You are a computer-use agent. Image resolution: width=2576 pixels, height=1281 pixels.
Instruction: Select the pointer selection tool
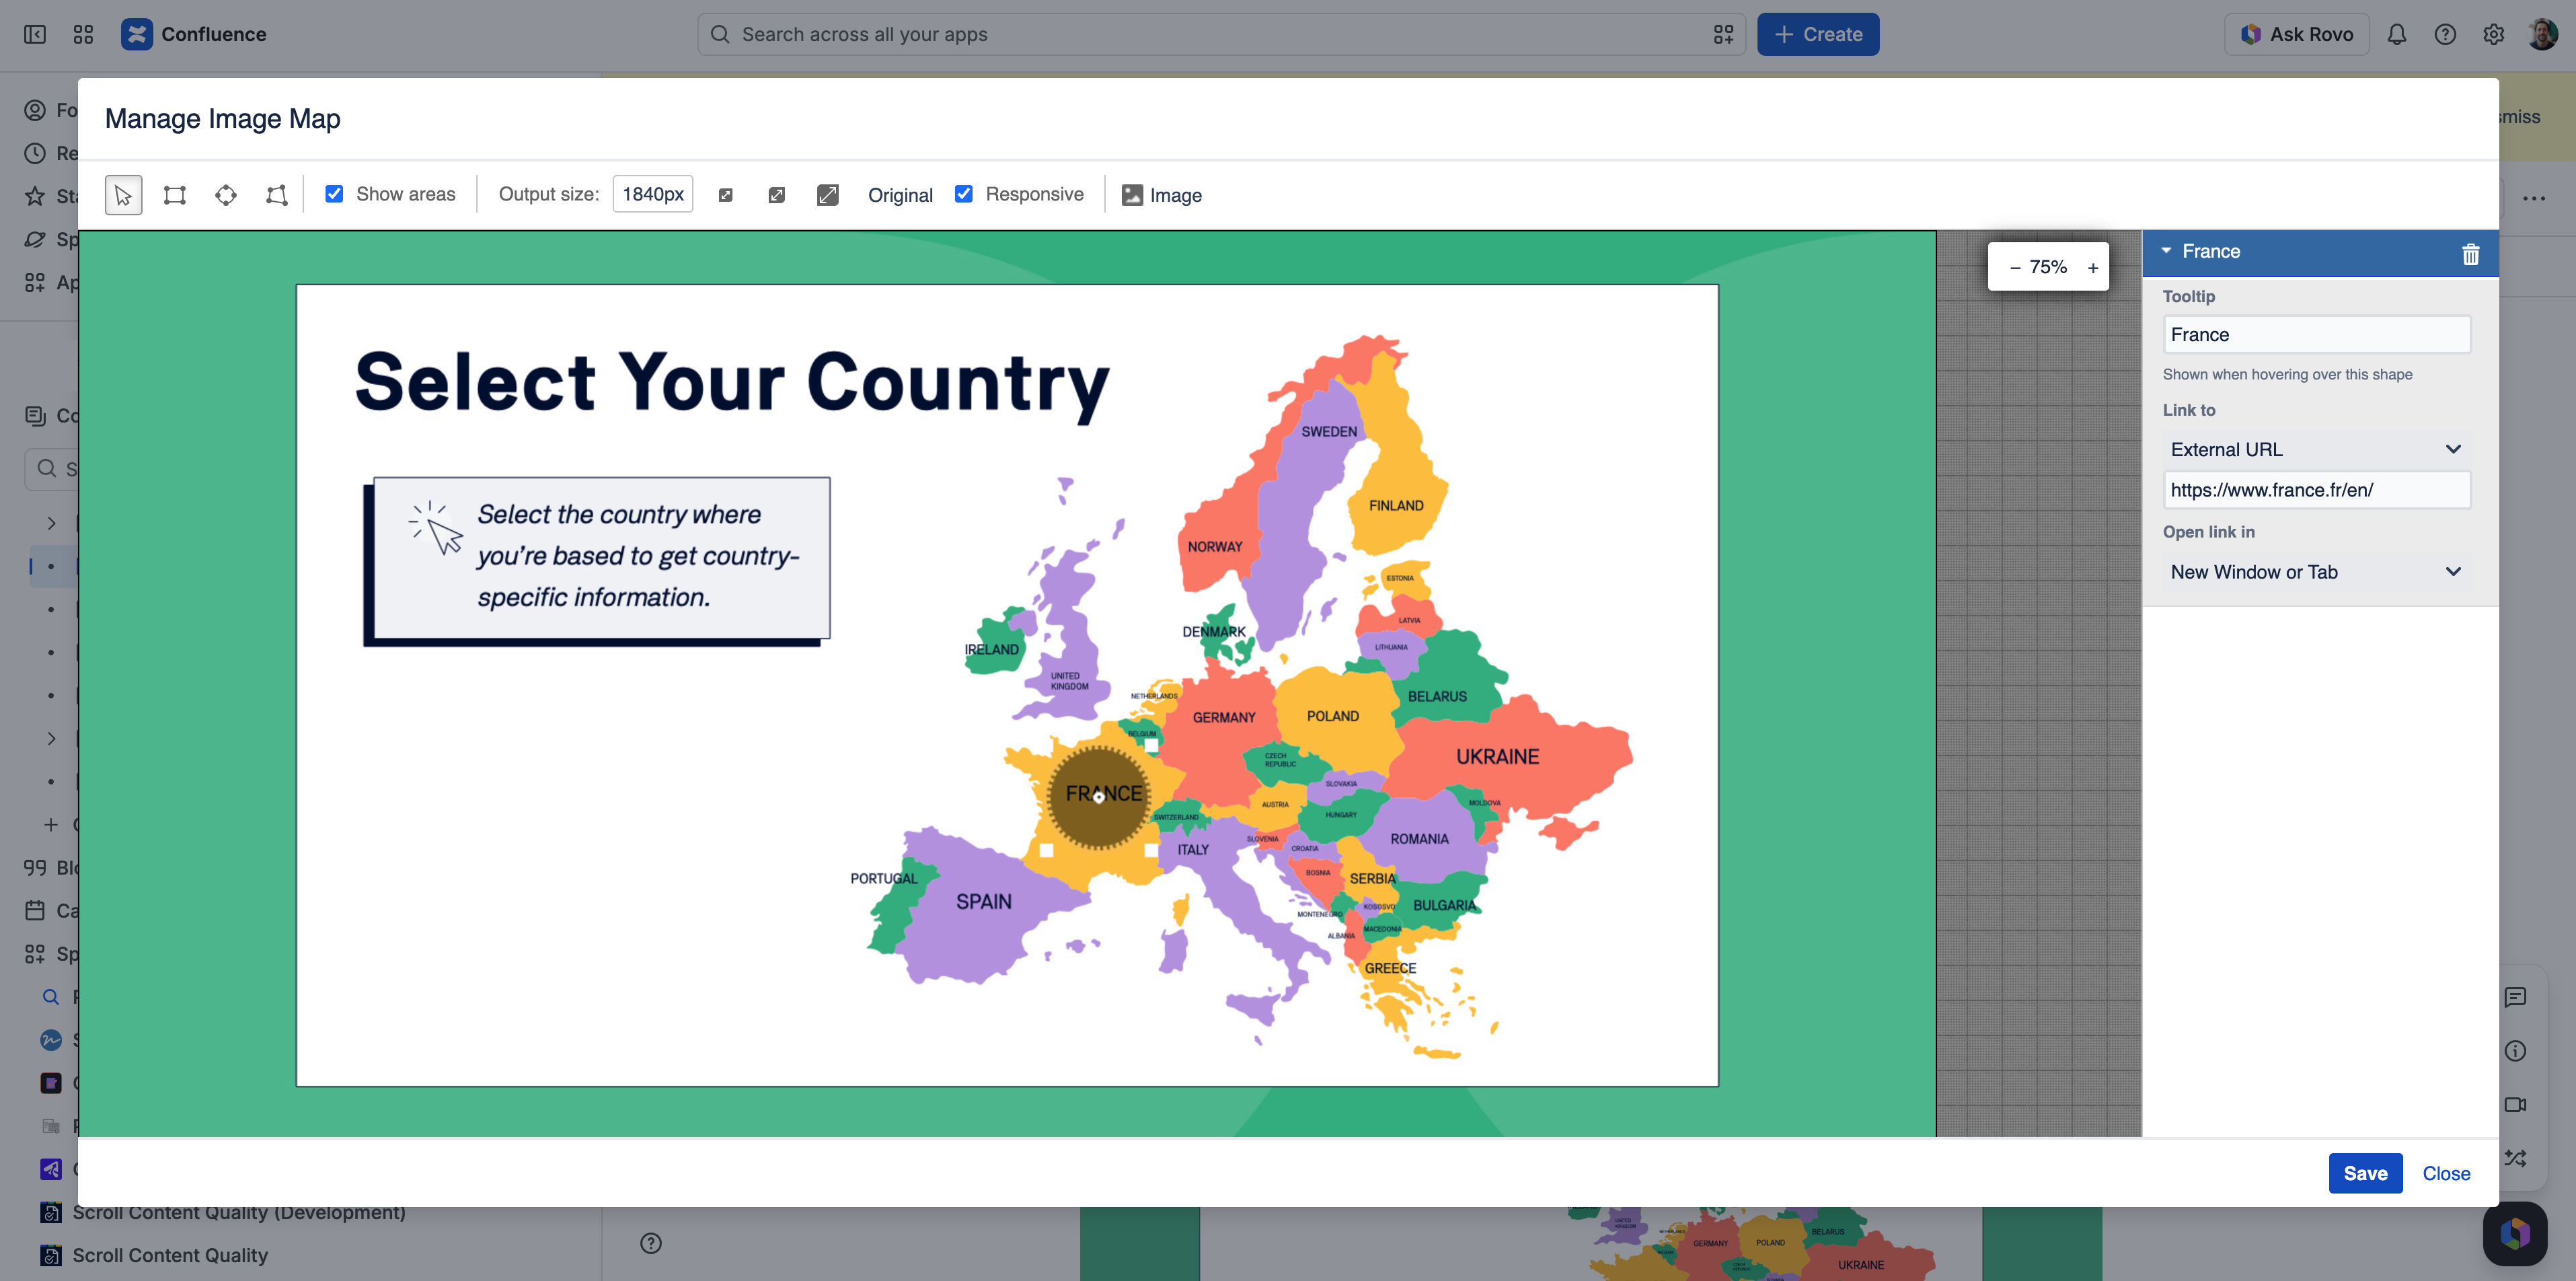(x=123, y=195)
